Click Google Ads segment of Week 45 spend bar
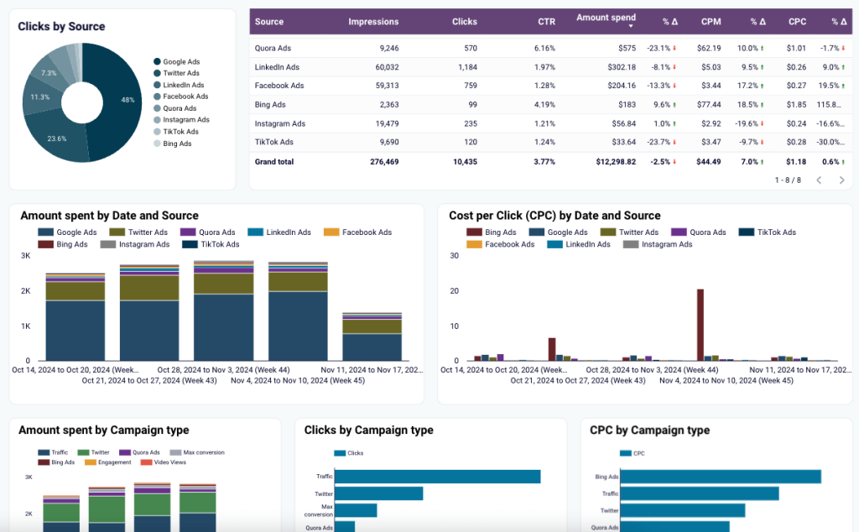 (298, 326)
